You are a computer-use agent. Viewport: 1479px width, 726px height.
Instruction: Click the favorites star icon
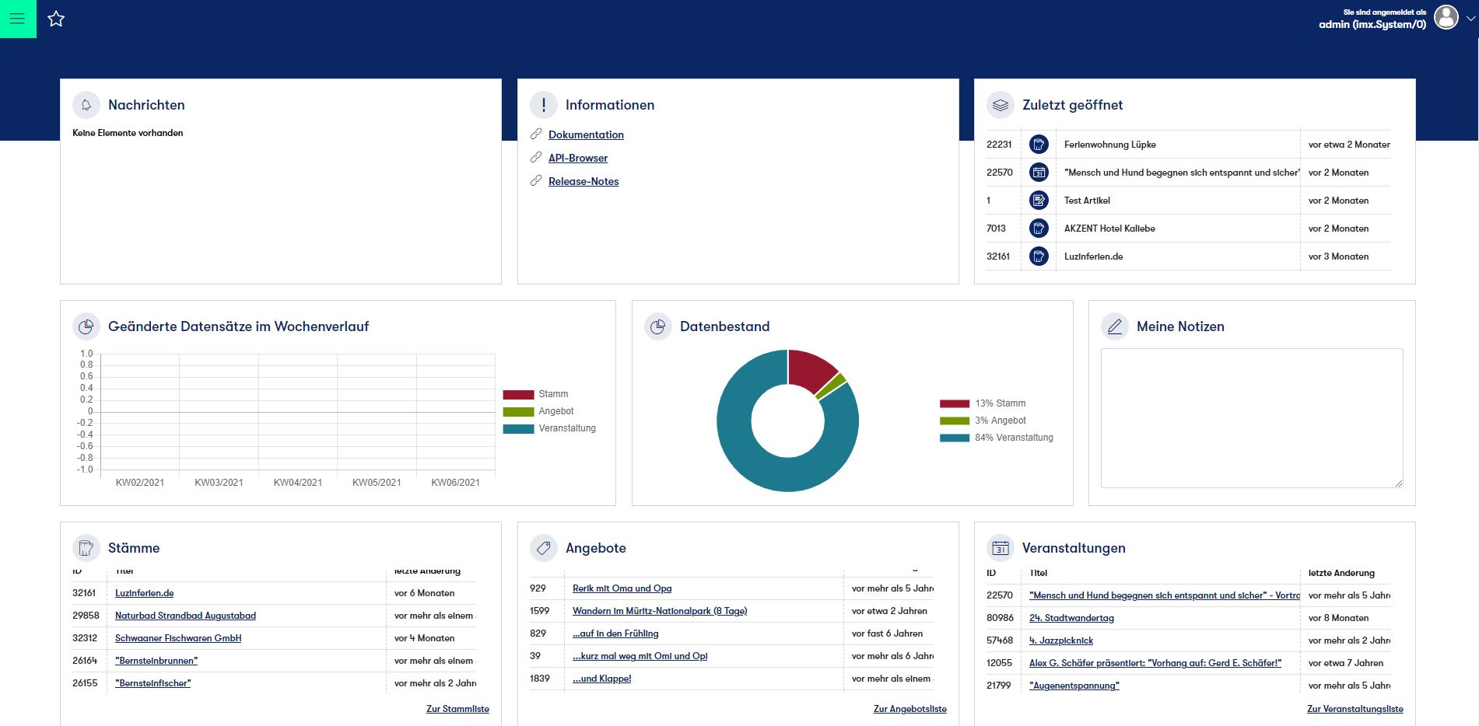point(56,19)
